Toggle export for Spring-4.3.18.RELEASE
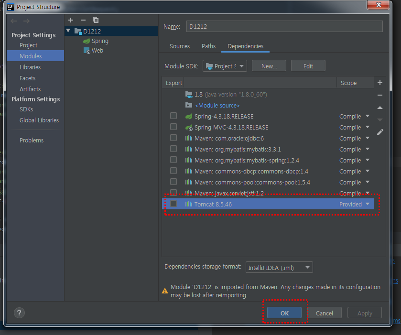 [173, 116]
